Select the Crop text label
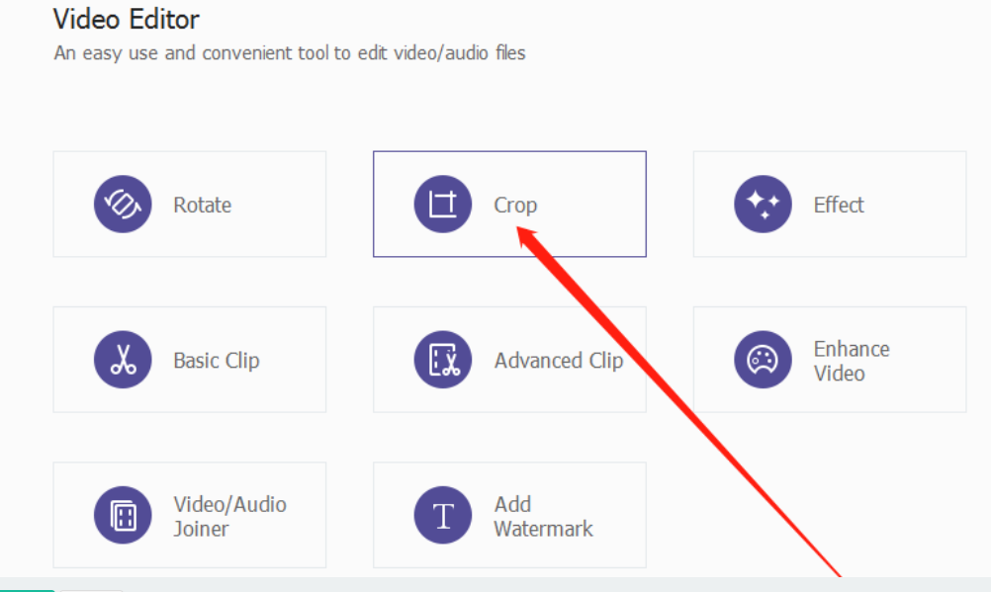Viewport: 991px width, 592px height. coord(515,206)
